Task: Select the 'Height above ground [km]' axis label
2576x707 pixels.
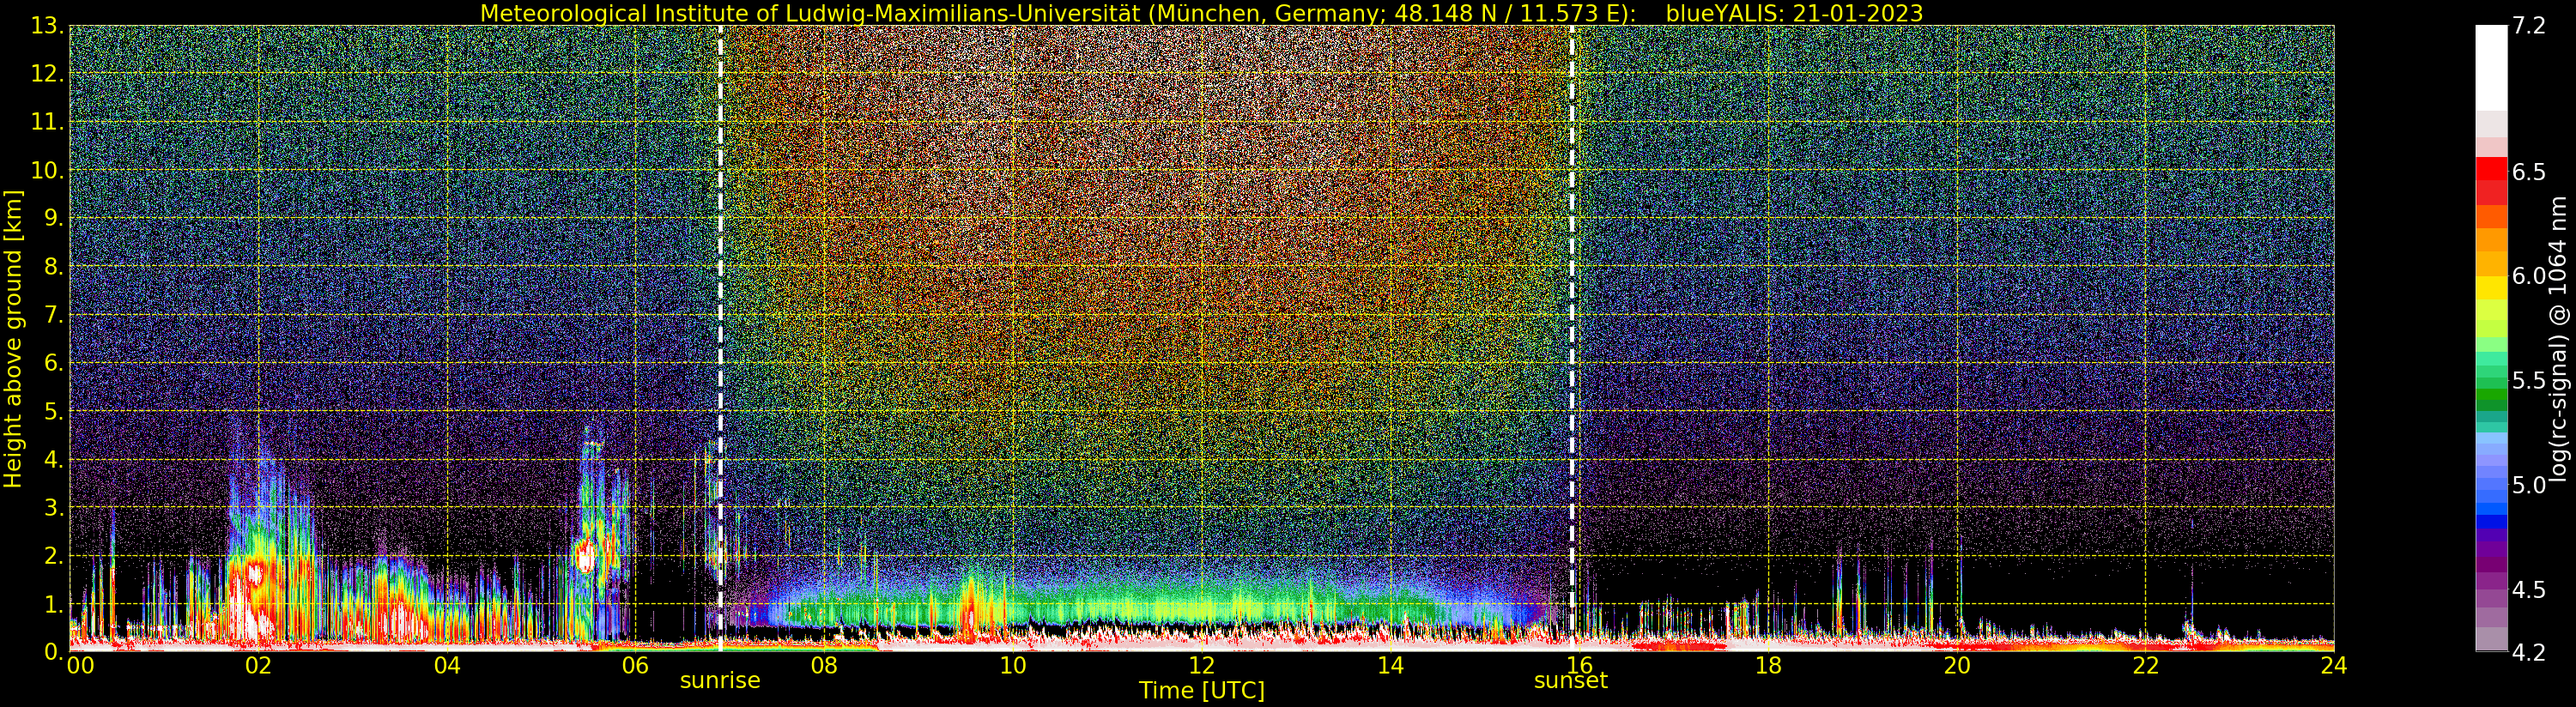Action: (13, 338)
